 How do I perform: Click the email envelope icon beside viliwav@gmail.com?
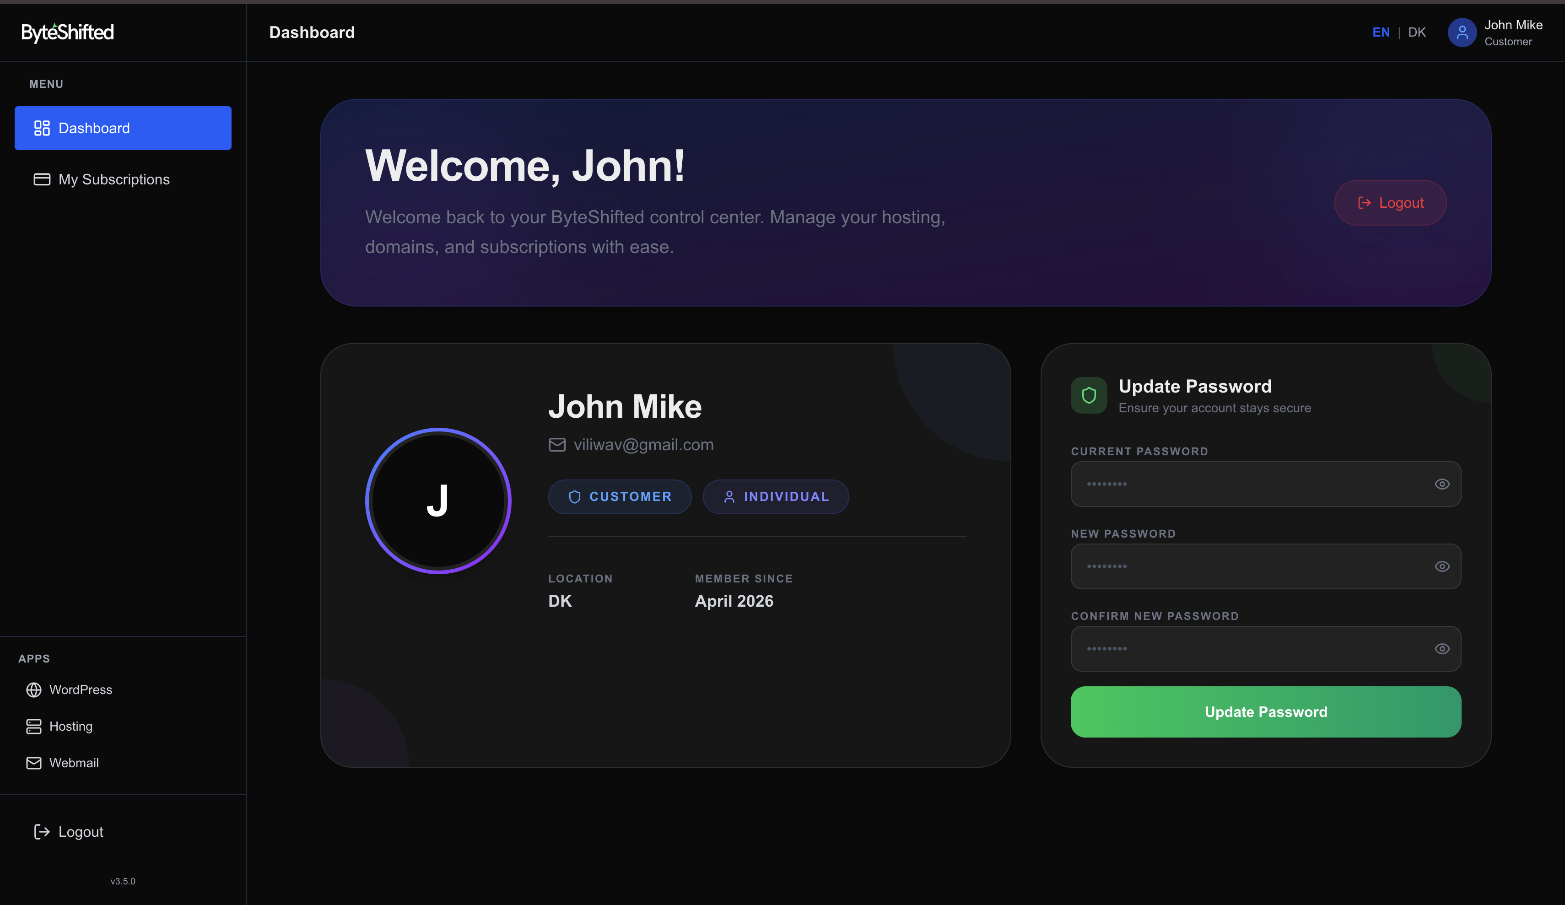[557, 445]
